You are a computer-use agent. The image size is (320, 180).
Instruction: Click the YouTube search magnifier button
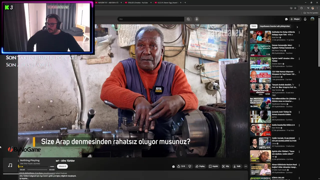[188, 19]
